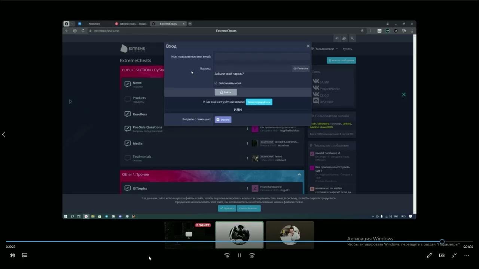Open the Купить menu item
This screenshot has height=269, width=479.
(347, 49)
